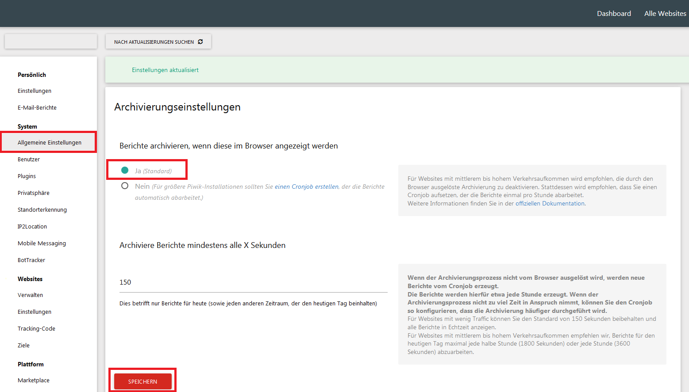The height and width of the screenshot is (392, 689).
Task: Click the Websites section heading
Action: (30, 279)
